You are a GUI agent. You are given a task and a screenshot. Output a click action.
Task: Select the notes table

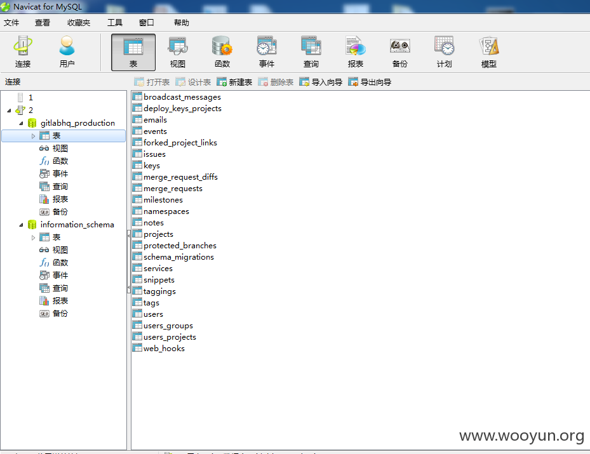pos(148,223)
